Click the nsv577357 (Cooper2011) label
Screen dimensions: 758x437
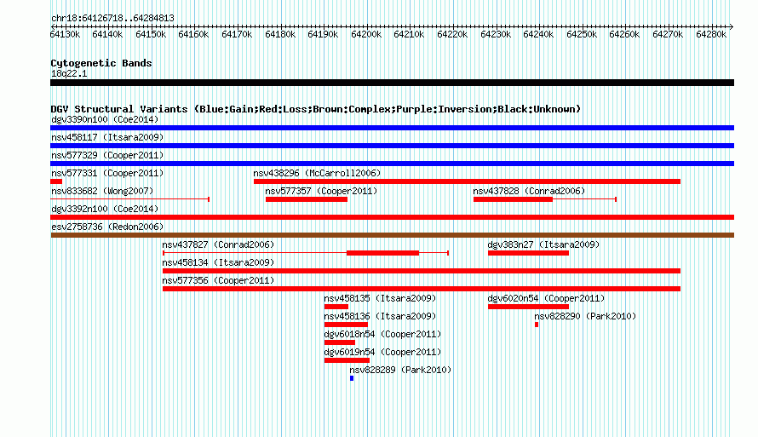(321, 191)
